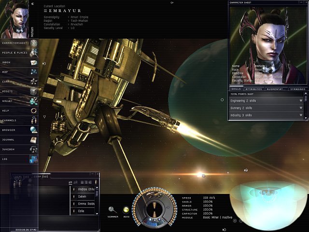Click the Scanner magnifying glass icon
The height and width of the screenshot is (232, 309).
pyautogui.click(x=112, y=209)
